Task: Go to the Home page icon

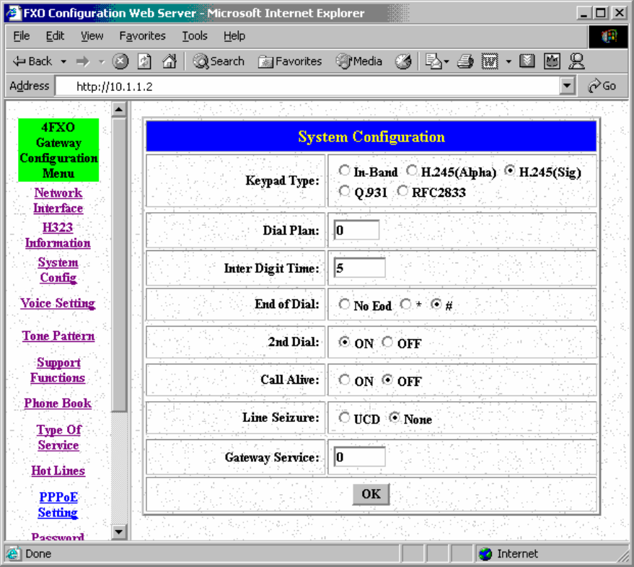Action: (x=169, y=62)
